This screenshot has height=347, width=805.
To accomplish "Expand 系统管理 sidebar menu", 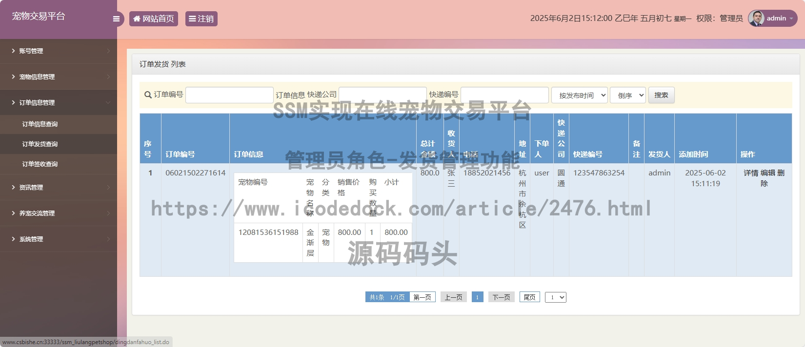I will tap(59, 239).
